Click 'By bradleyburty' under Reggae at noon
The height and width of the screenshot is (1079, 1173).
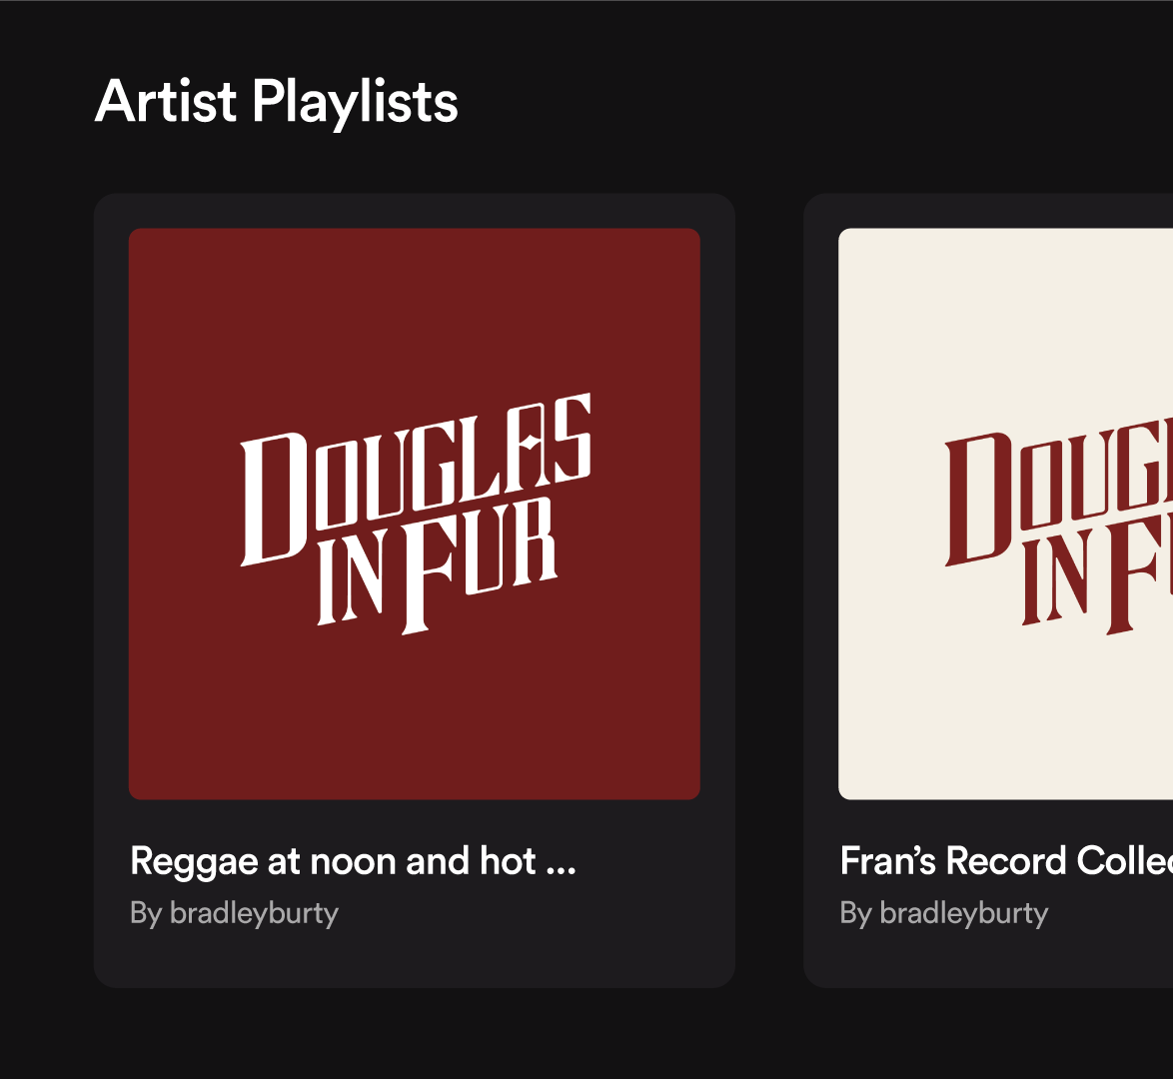click(234, 913)
